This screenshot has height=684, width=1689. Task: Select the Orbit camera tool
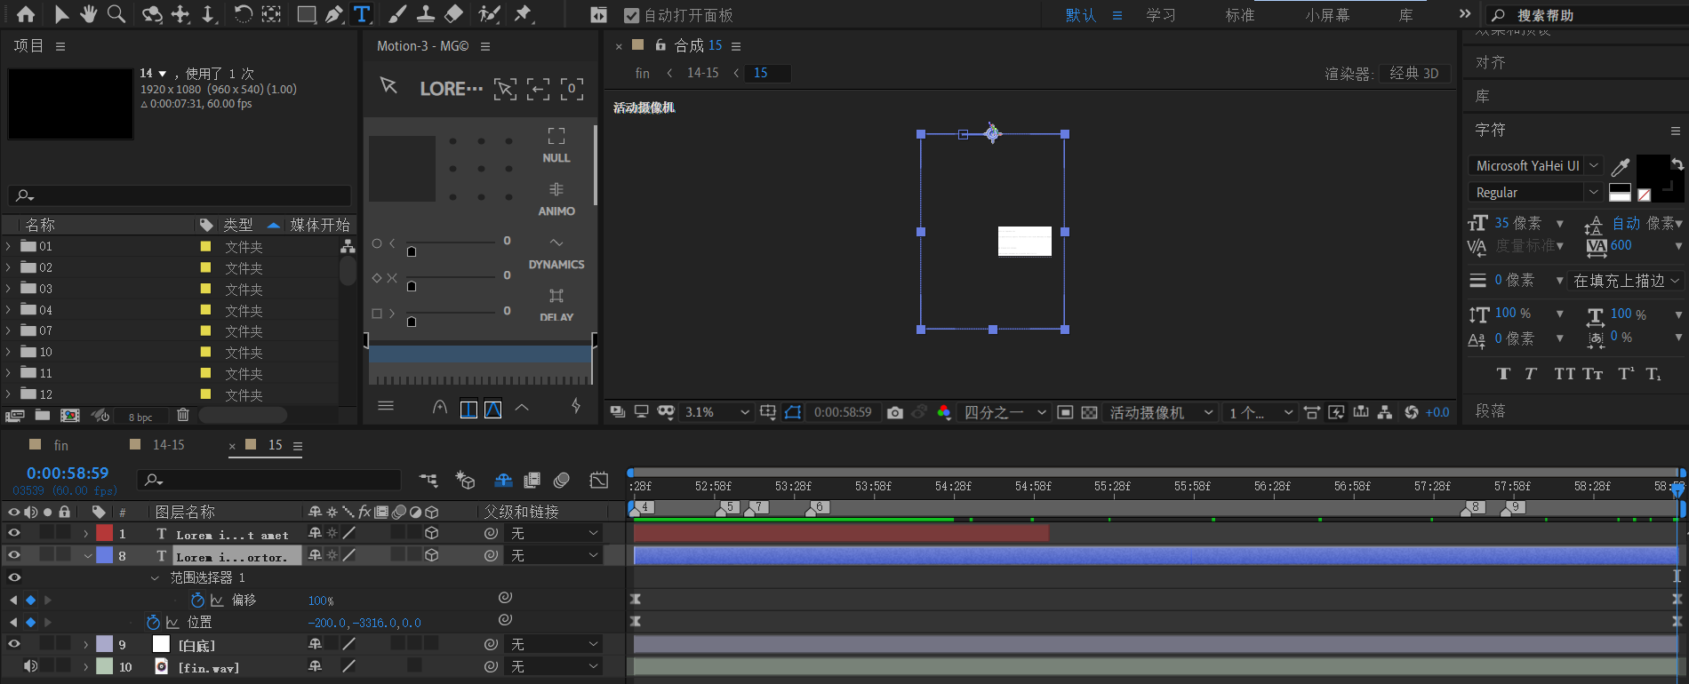click(152, 14)
